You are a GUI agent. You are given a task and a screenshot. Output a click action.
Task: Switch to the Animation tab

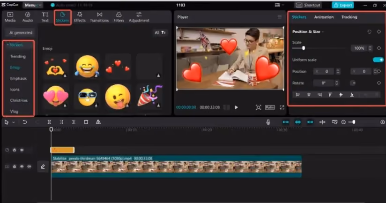click(324, 17)
